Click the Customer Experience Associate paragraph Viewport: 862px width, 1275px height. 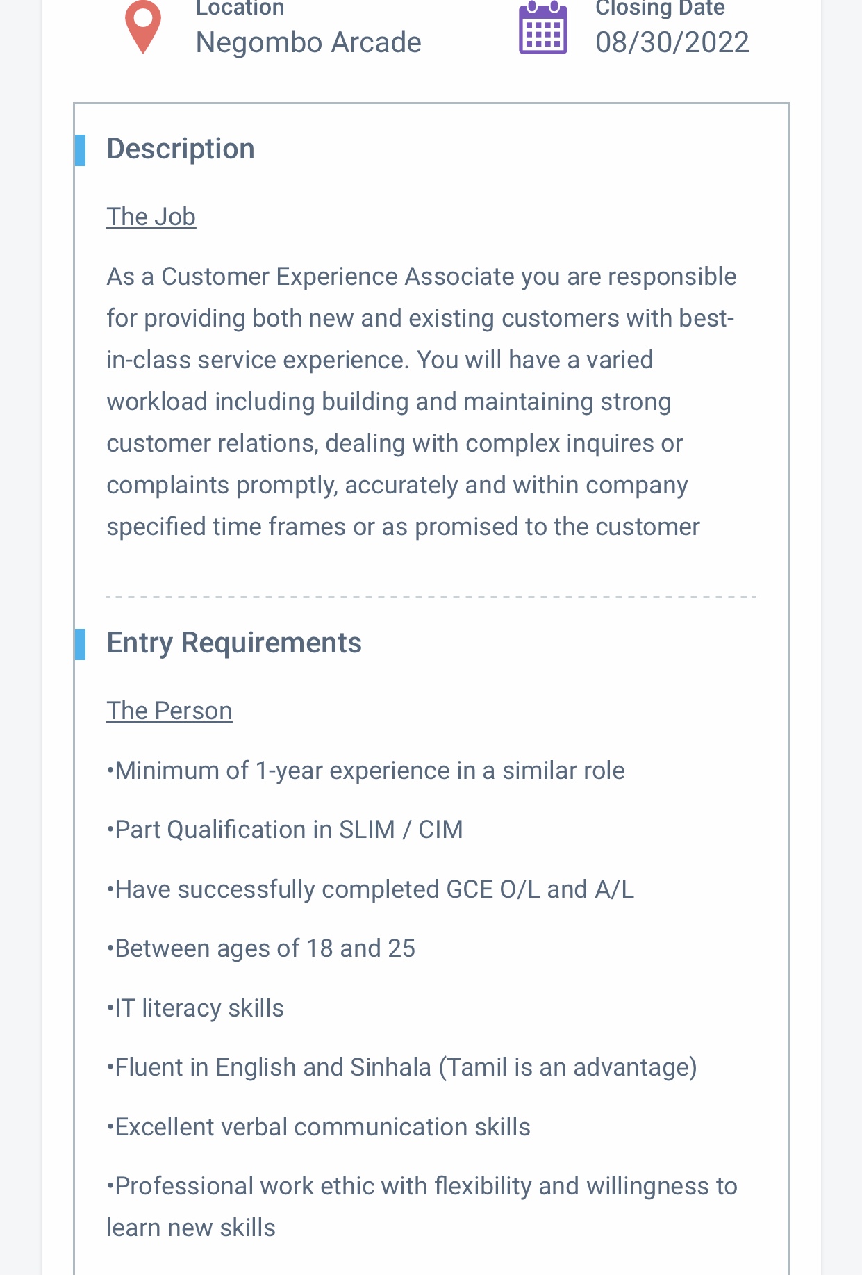point(422,402)
